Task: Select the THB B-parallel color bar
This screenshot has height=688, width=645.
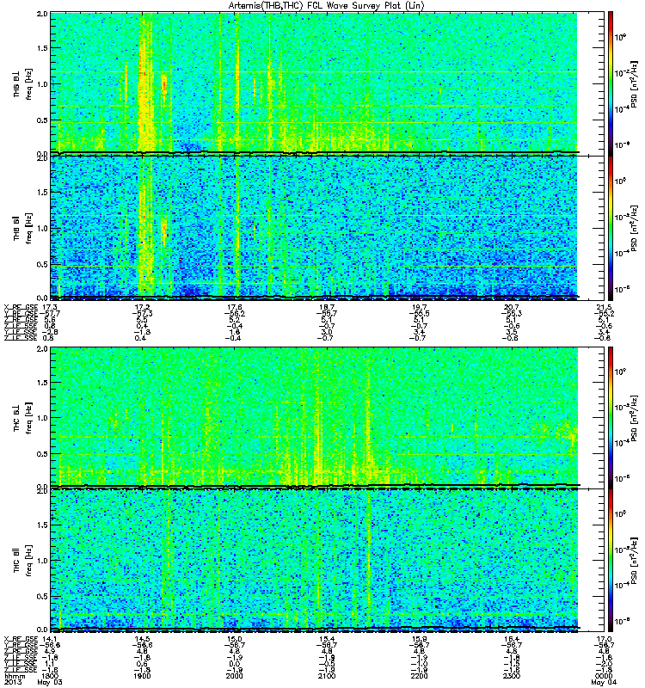Action: click(x=611, y=228)
